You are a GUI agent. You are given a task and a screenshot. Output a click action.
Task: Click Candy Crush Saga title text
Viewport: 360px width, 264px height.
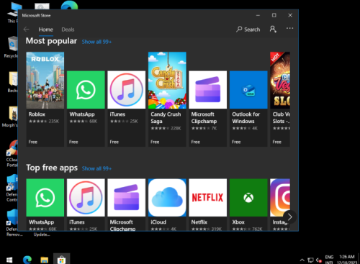(166, 117)
